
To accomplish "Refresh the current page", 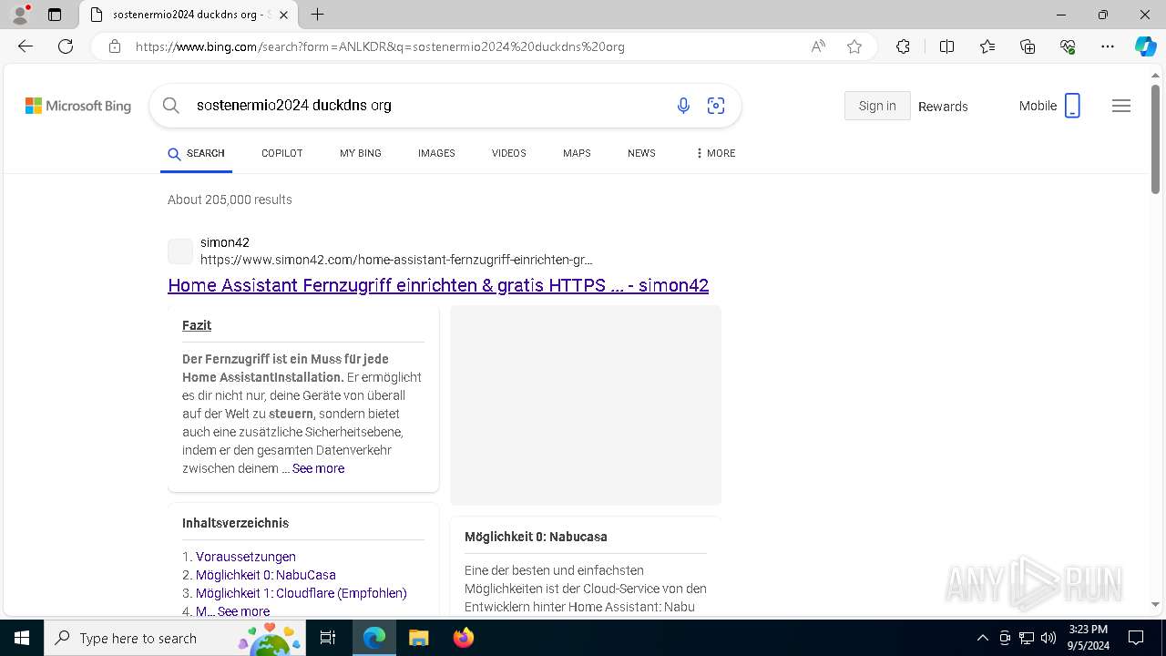I will pyautogui.click(x=66, y=46).
